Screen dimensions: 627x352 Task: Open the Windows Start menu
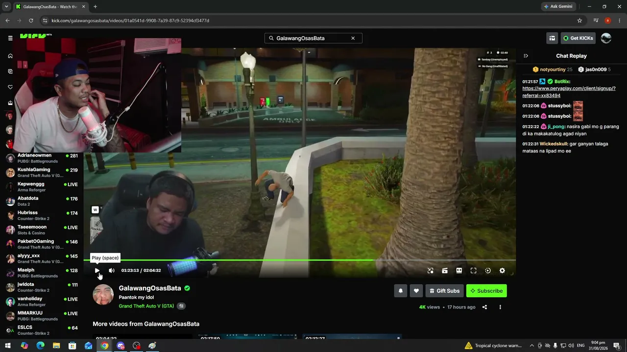coord(8,346)
